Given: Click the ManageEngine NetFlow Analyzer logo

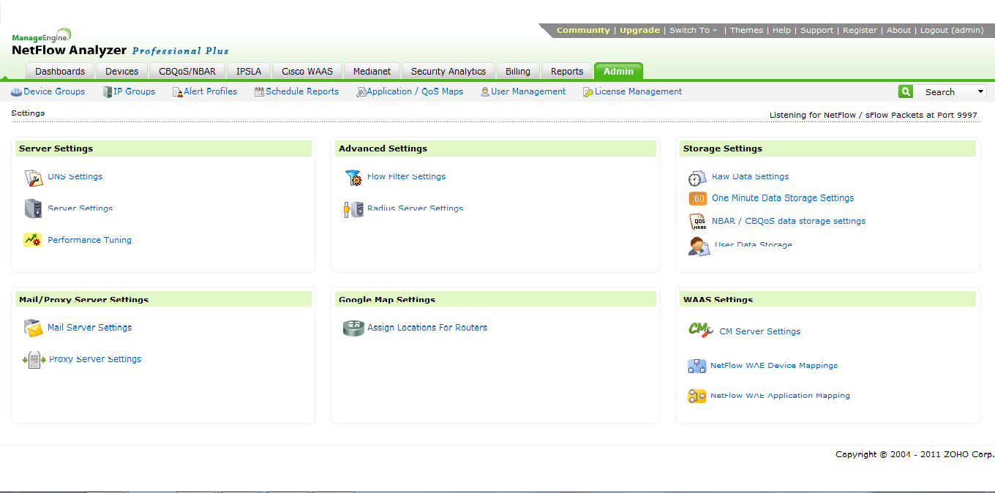Looking at the screenshot, I should (x=120, y=45).
